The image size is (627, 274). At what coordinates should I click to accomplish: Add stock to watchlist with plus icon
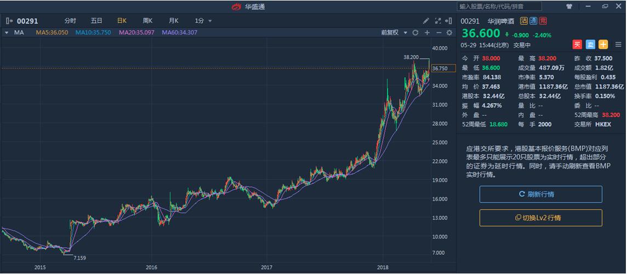pyautogui.click(x=603, y=45)
